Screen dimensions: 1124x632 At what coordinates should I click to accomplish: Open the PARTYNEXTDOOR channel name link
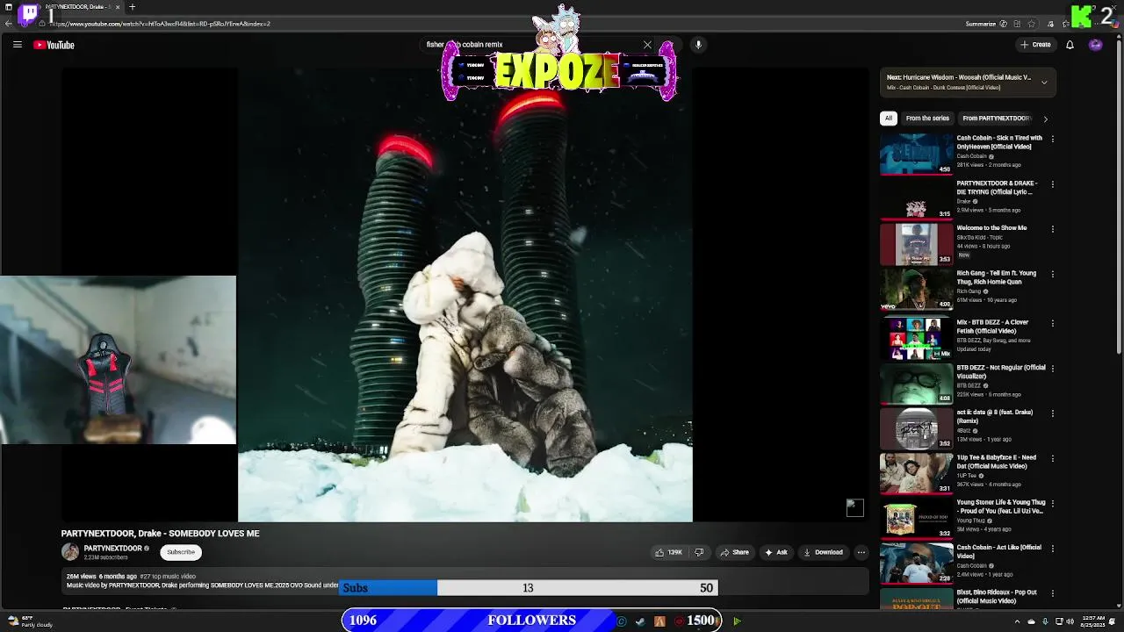tap(112, 549)
